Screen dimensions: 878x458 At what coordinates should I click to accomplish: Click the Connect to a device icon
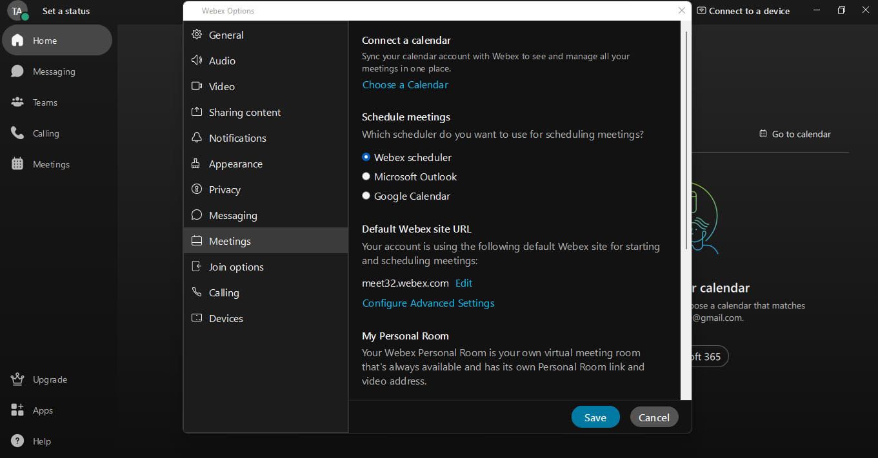(702, 11)
